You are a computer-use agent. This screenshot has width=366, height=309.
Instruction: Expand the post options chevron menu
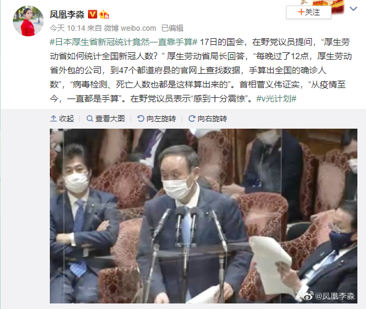pyautogui.click(x=354, y=9)
